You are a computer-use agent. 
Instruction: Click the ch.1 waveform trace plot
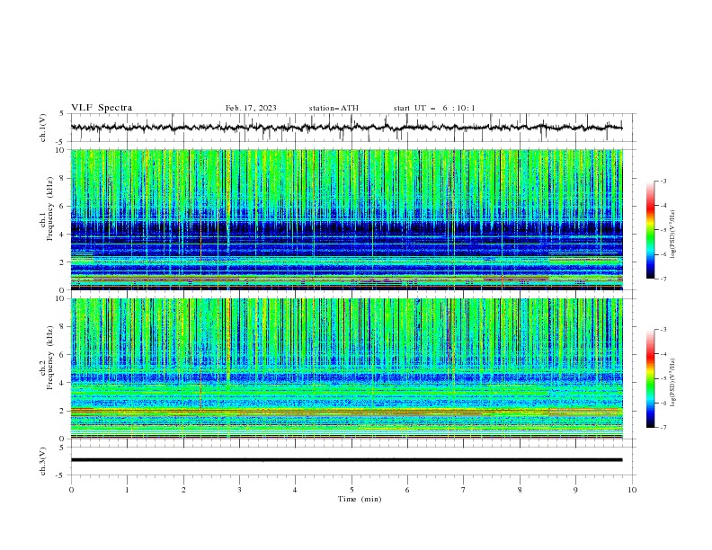pos(347,128)
